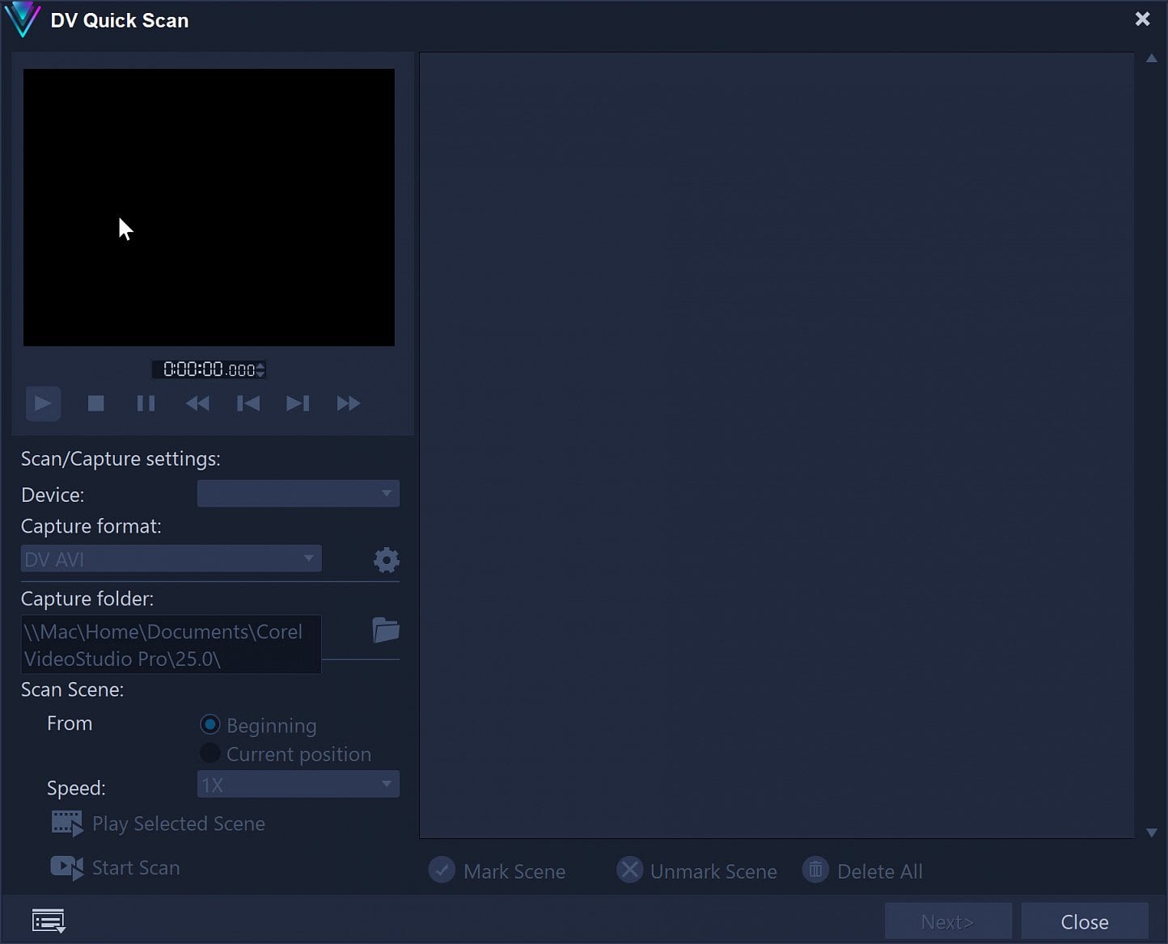
Task: Click the black video preview window
Action: (209, 207)
